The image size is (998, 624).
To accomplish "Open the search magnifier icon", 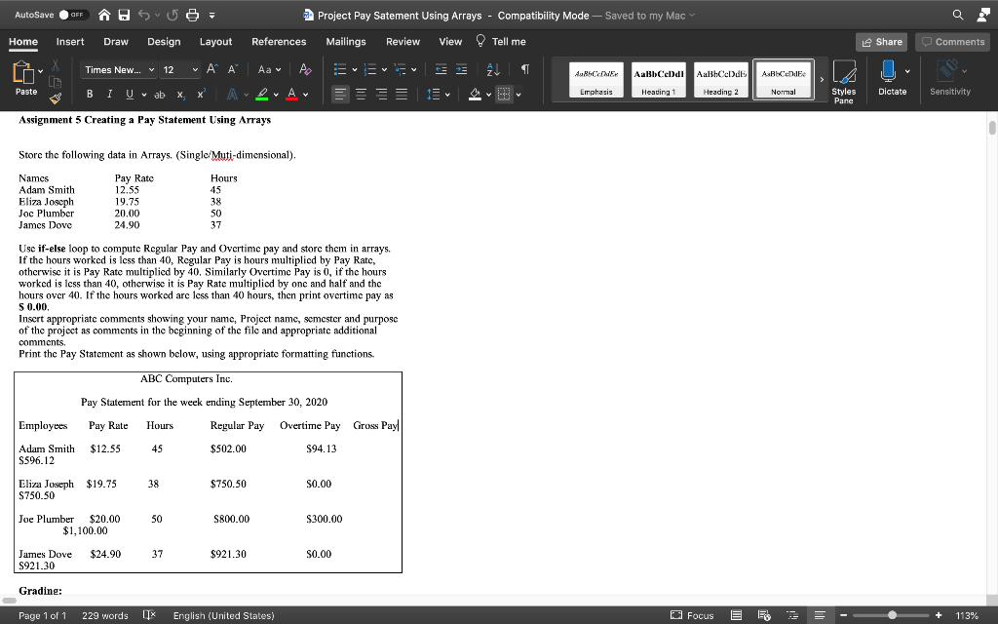I will click(958, 15).
